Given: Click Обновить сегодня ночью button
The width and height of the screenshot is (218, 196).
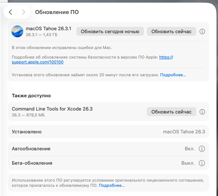Looking at the screenshot, I should pos(110,32).
